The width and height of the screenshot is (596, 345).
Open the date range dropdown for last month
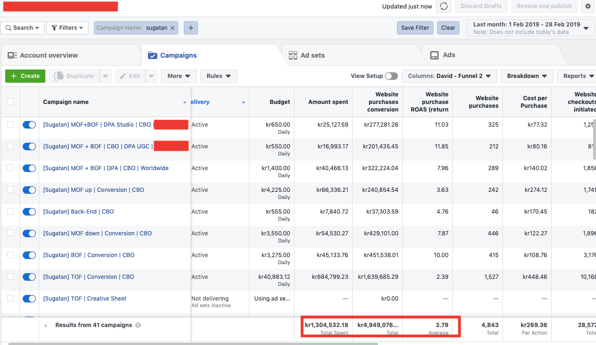(x=530, y=28)
